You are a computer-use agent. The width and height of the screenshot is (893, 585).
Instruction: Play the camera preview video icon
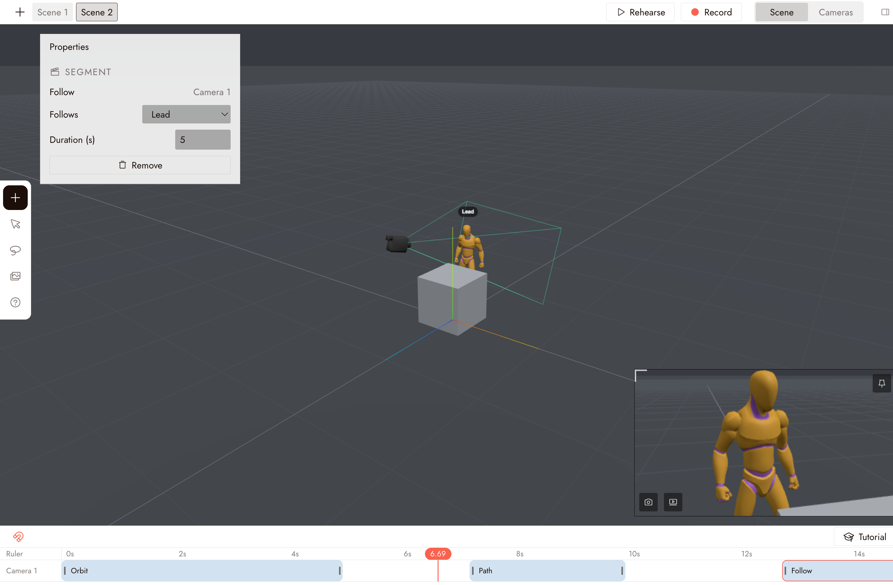click(x=673, y=502)
